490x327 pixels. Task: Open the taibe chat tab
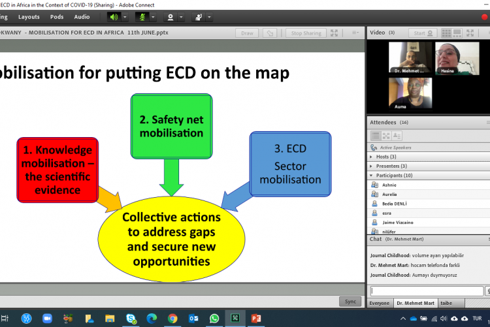coord(447,303)
